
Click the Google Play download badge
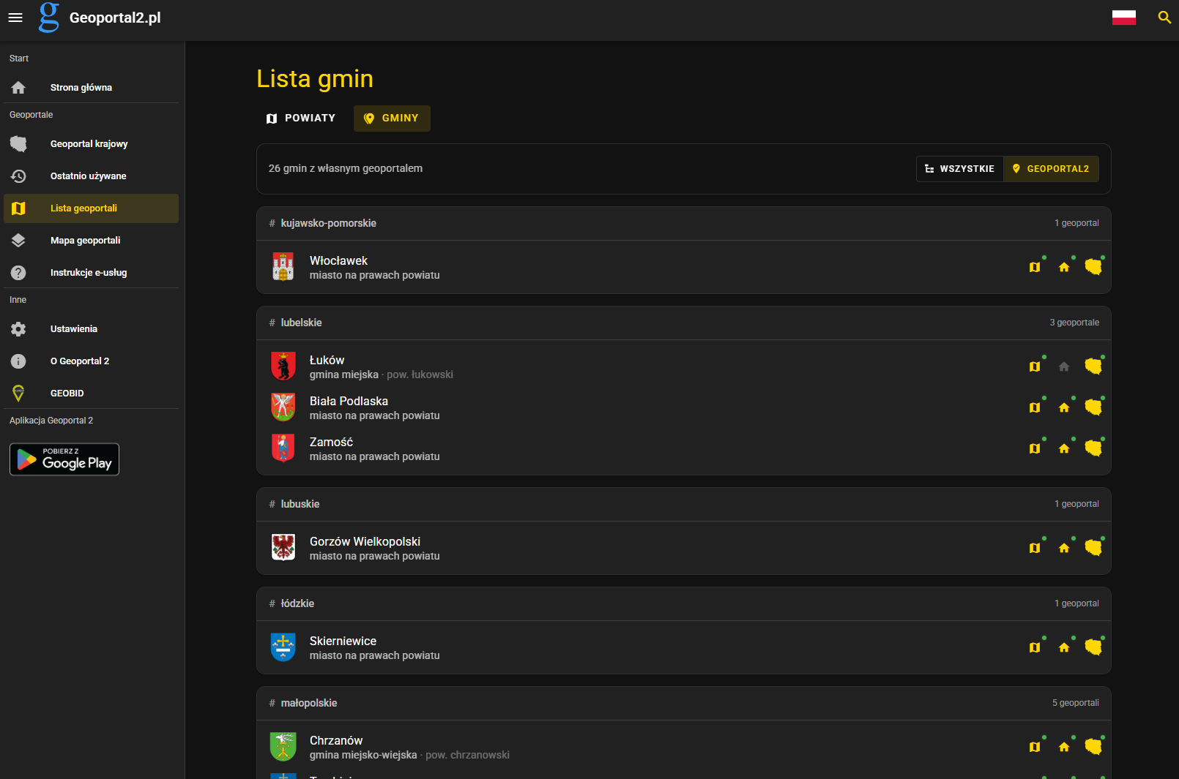pyautogui.click(x=64, y=459)
